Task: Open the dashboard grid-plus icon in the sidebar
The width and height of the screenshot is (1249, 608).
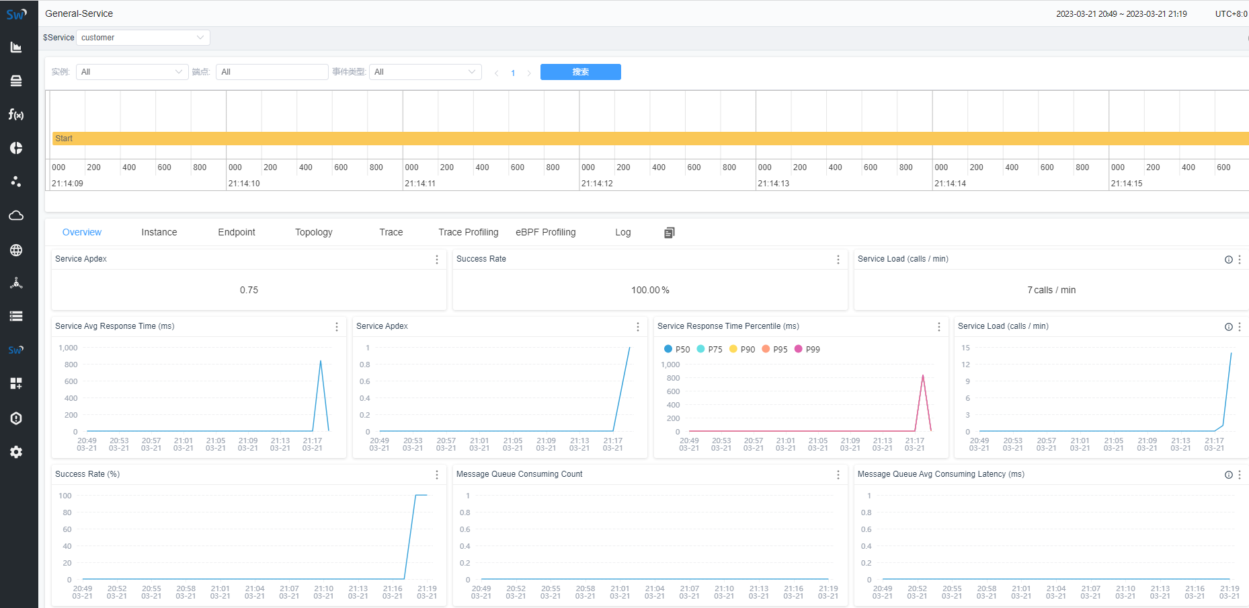Action: [x=16, y=383]
